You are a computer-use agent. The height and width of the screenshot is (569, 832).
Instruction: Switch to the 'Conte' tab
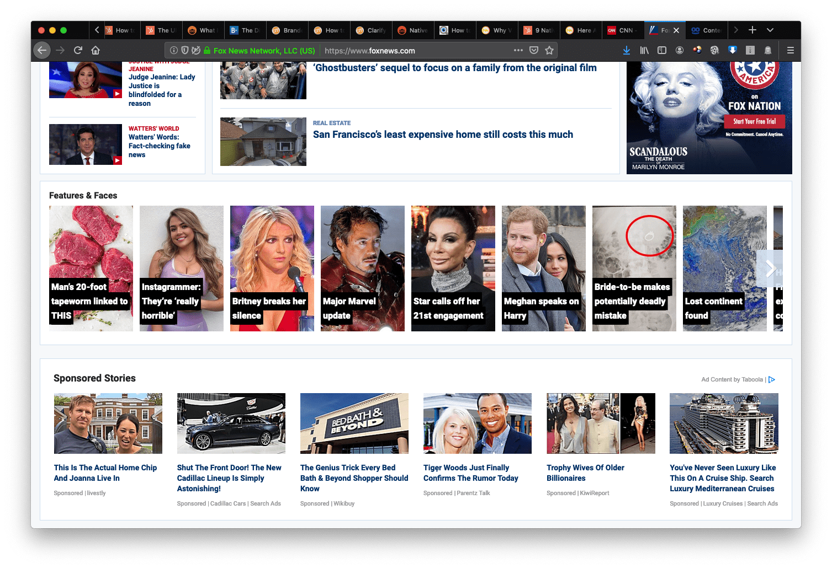click(706, 30)
